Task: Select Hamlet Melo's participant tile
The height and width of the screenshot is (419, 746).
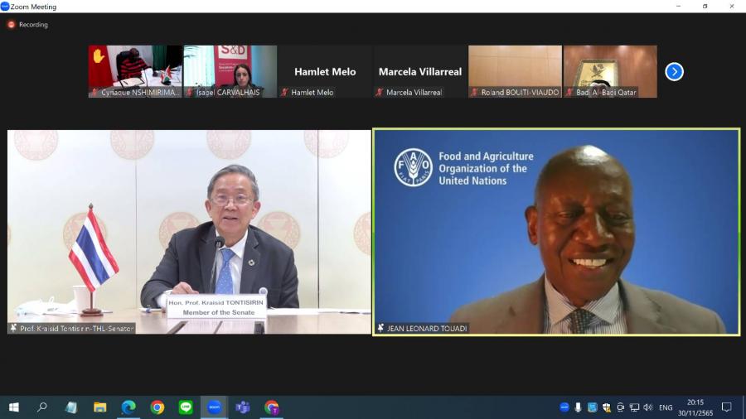Action: click(x=325, y=72)
